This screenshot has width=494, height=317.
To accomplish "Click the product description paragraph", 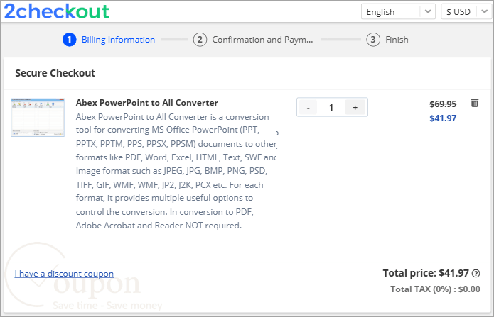I will click(x=176, y=171).
